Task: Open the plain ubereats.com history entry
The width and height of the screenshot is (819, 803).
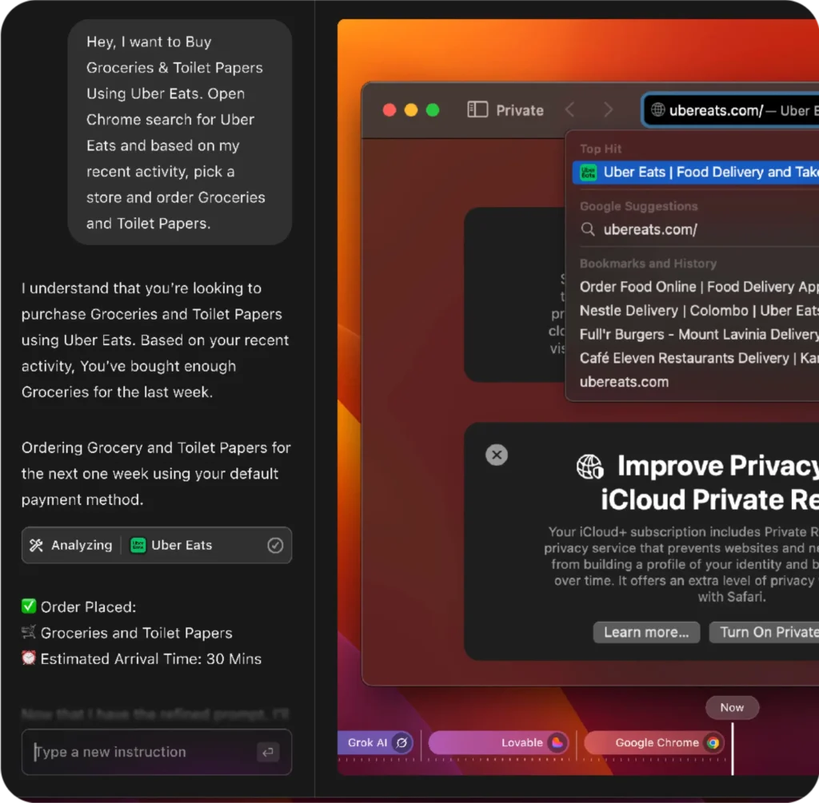Action: [x=624, y=382]
